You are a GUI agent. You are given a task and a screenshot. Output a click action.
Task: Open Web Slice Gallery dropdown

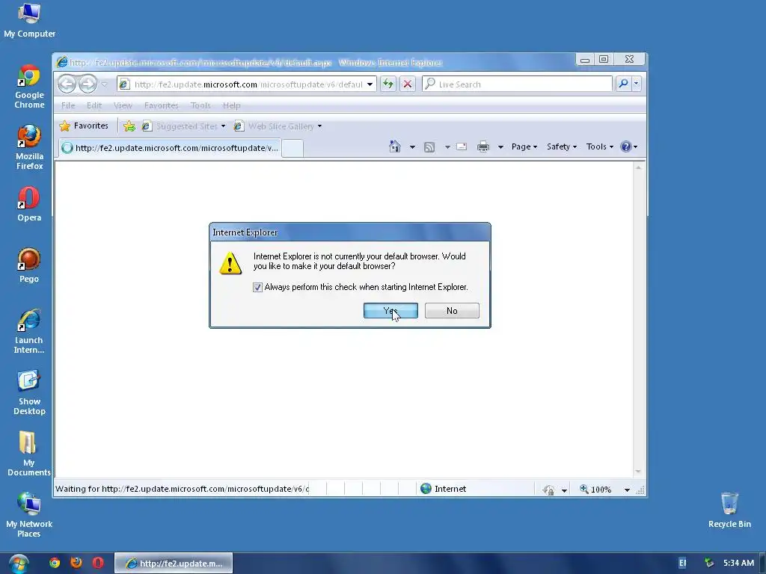pyautogui.click(x=278, y=126)
